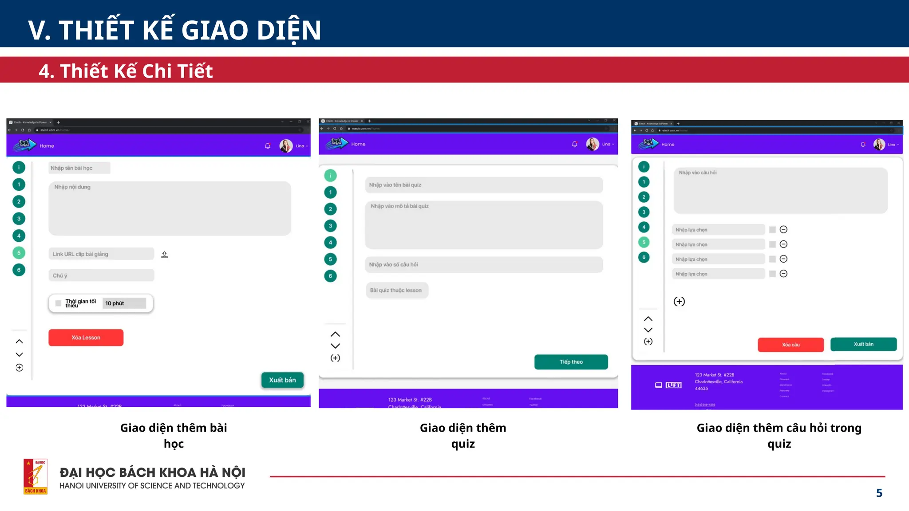The image size is (909, 511).
Task: Remove the second Nhập lựa chọn option
Action: click(x=783, y=244)
